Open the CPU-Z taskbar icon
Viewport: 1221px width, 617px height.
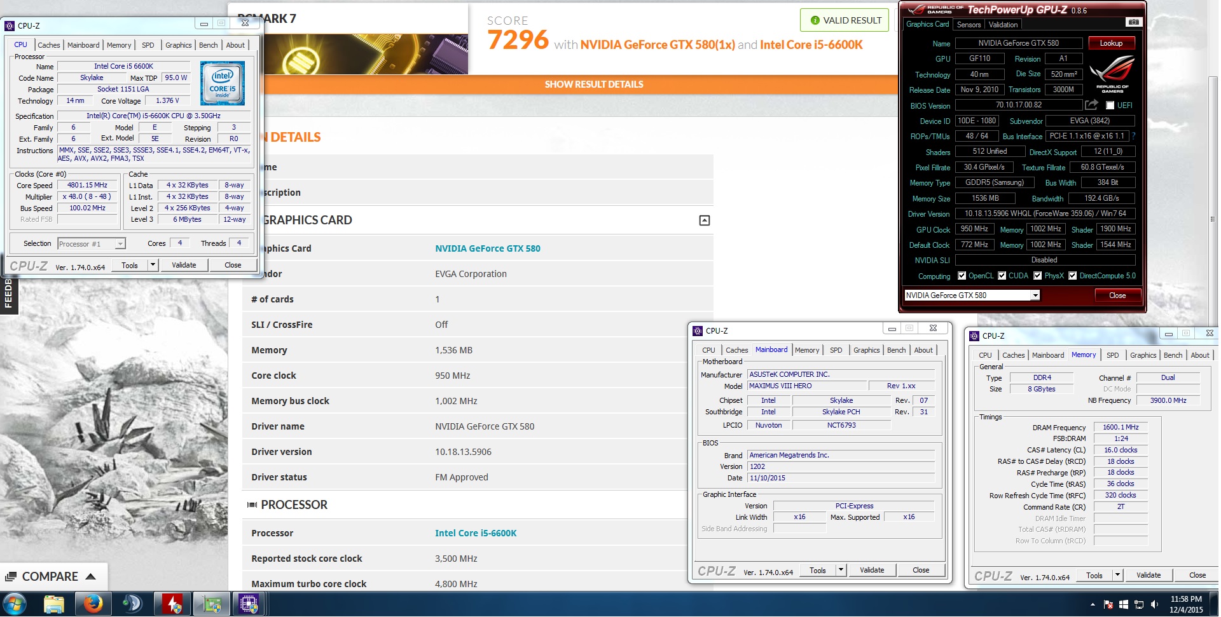(248, 604)
